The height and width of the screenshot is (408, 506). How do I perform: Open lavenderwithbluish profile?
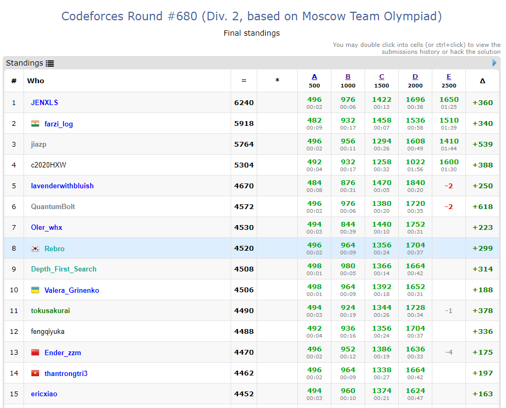coord(62,186)
